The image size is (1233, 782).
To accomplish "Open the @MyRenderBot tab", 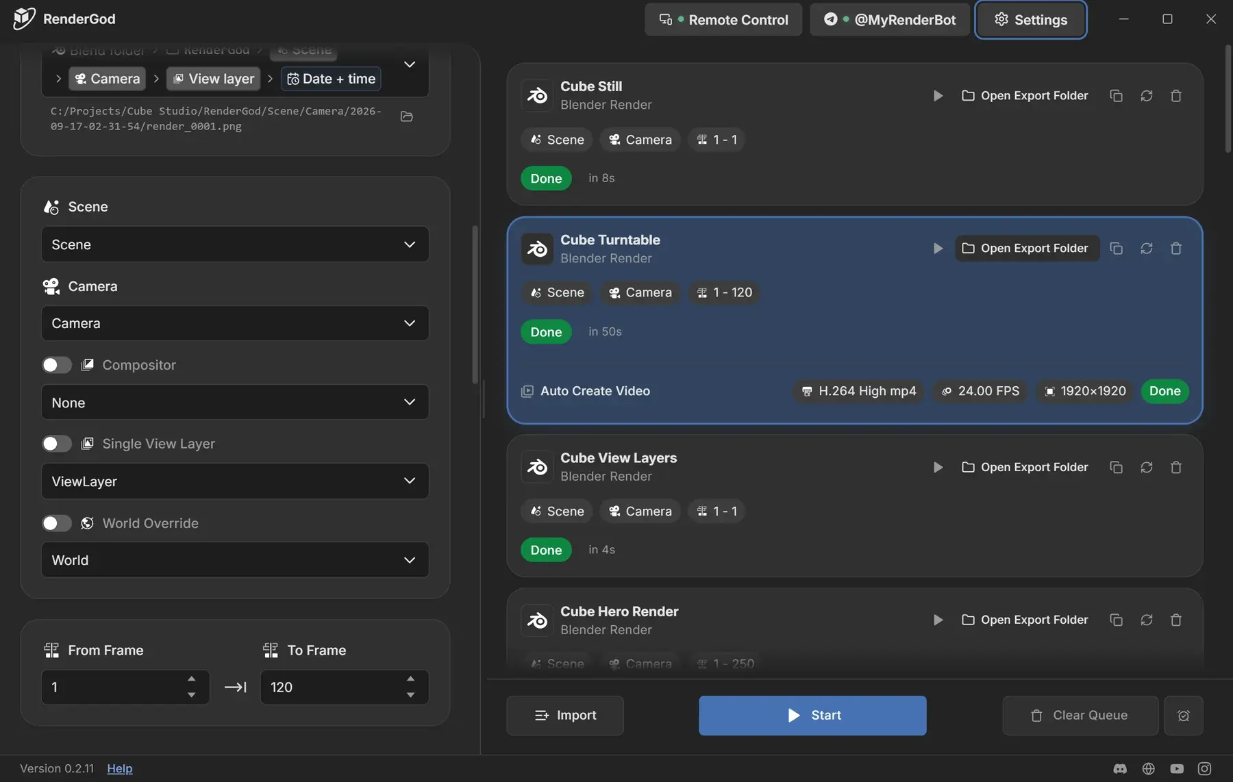I will click(x=889, y=20).
